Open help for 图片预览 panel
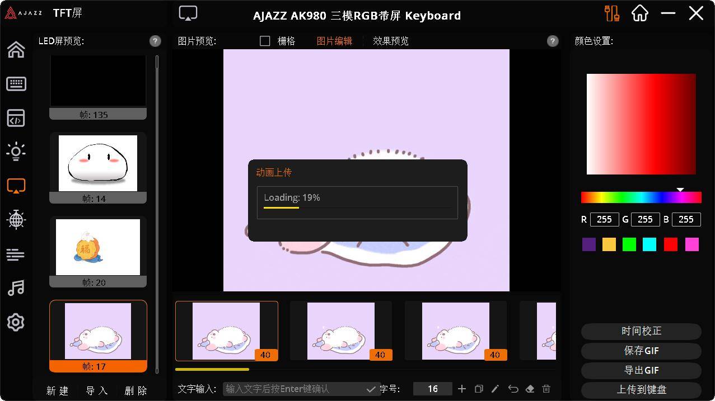Viewport: 715px width, 401px height. pos(553,41)
